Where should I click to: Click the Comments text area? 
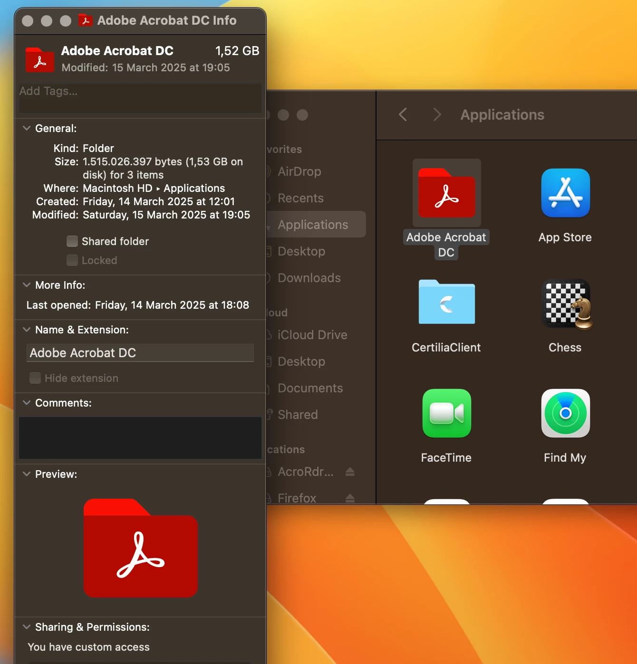140,438
